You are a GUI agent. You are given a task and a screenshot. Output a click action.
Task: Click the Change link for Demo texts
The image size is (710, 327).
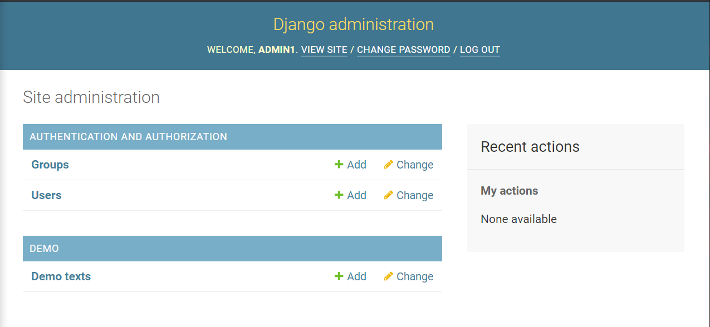tap(414, 276)
